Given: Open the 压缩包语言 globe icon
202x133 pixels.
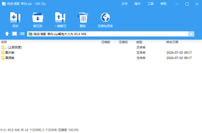Looking at the screenshot, I should coord(105,18).
